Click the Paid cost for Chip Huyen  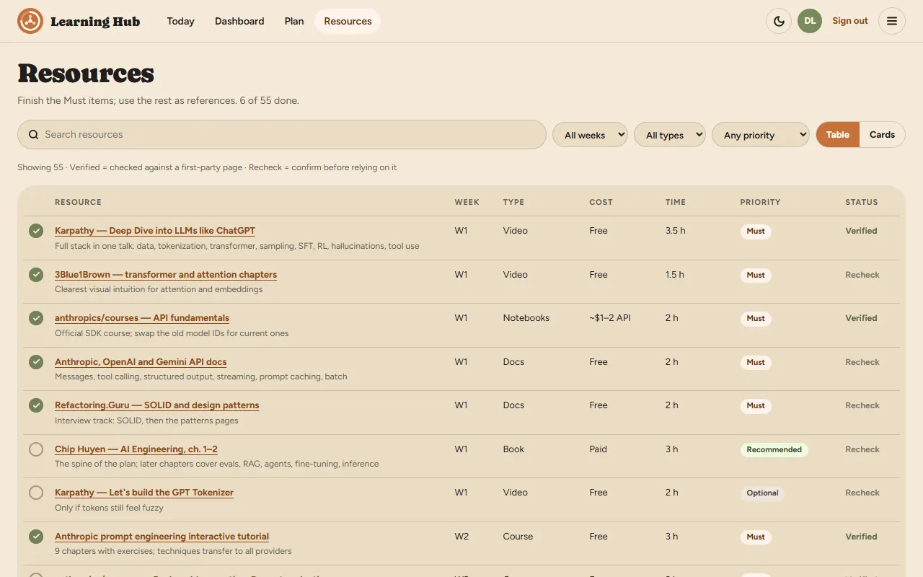(x=598, y=449)
